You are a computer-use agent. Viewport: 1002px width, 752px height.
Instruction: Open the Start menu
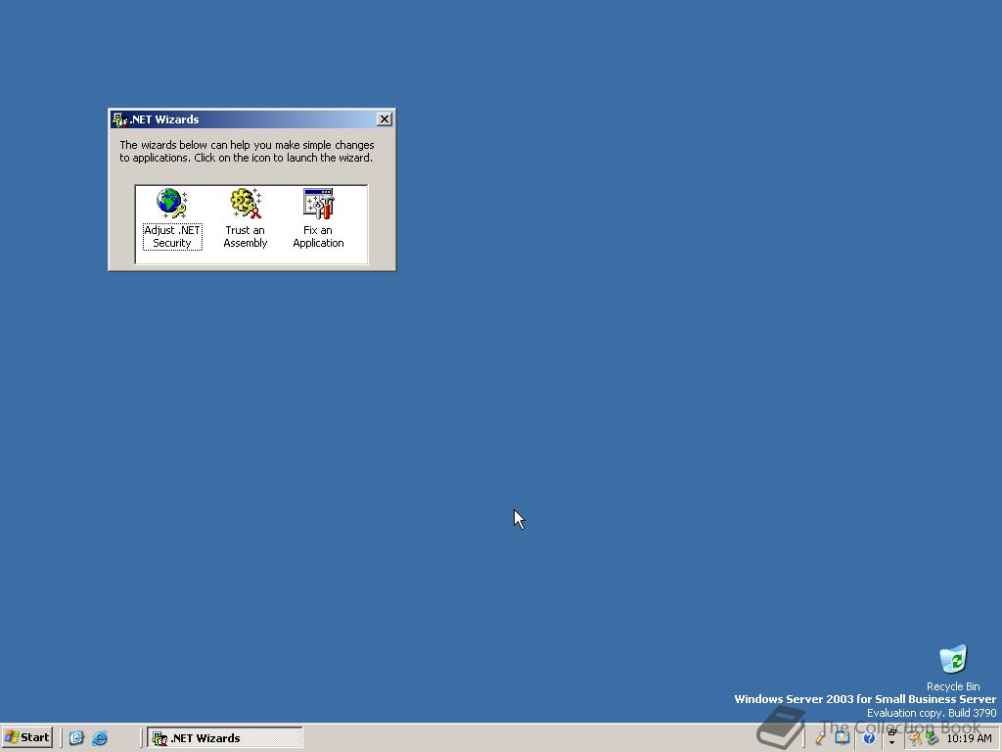click(26, 737)
